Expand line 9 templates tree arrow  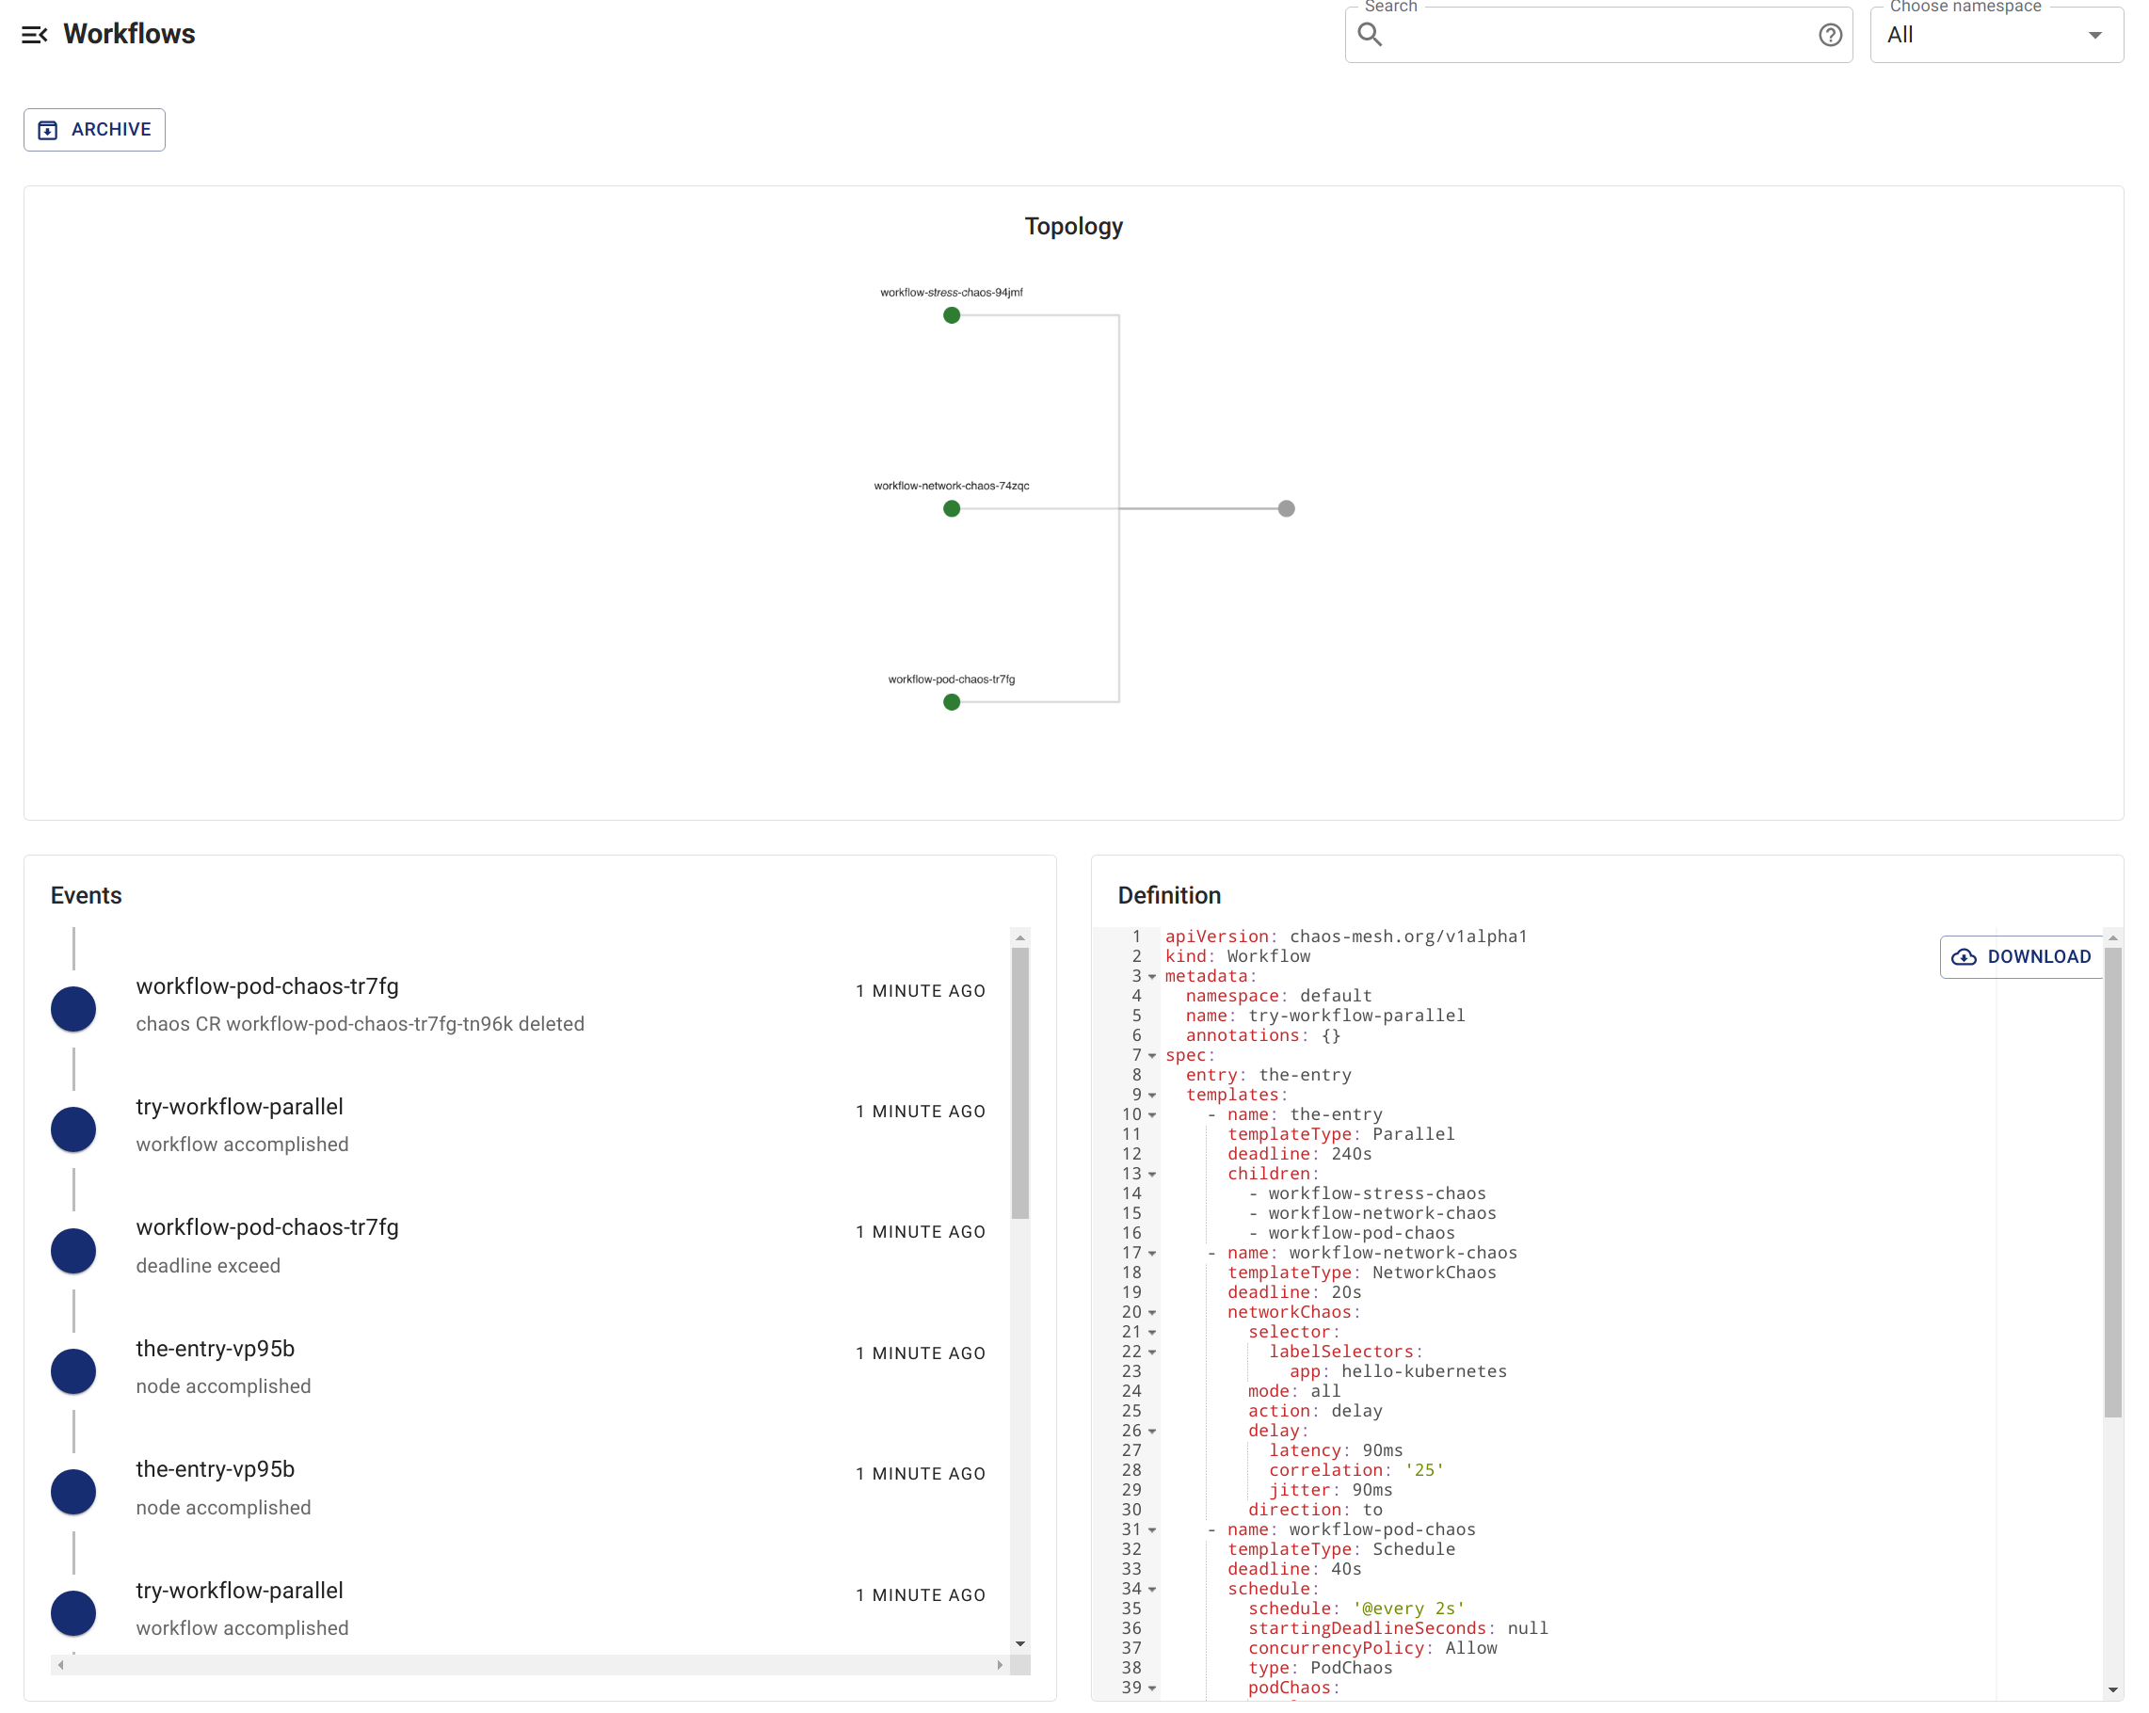pyautogui.click(x=1147, y=1095)
